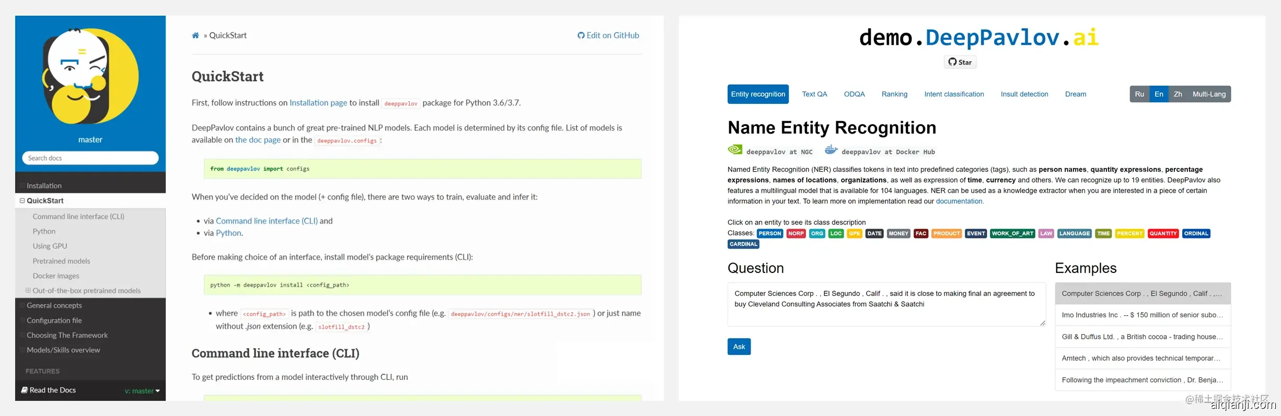
Task: Click the Search docs field
Action: (x=90, y=158)
